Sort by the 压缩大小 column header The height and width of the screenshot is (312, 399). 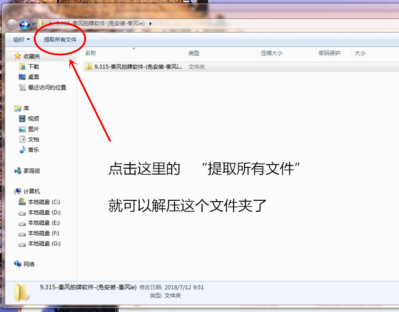[x=272, y=53]
